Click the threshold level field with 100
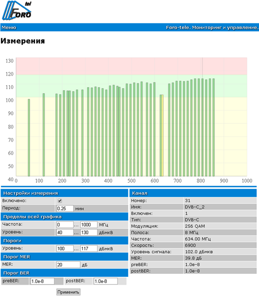Image resolution: width=259 pixels, height=296 pixels. click(x=65, y=248)
